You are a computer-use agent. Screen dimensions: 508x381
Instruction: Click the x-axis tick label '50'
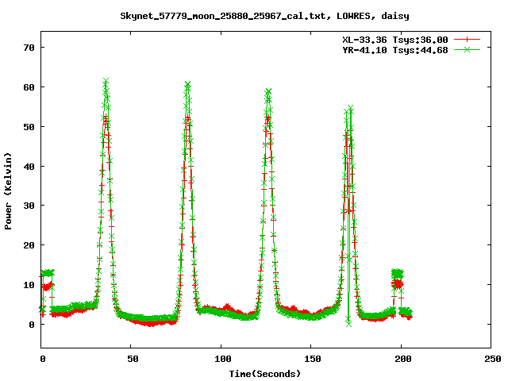(x=133, y=359)
